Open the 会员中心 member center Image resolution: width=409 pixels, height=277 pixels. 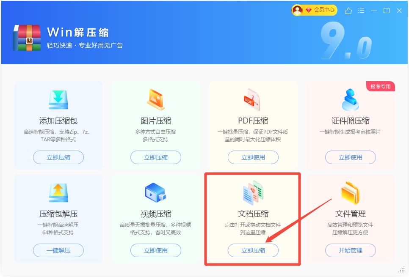point(314,10)
